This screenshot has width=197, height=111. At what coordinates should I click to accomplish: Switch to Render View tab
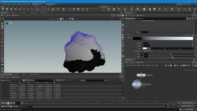tap(23, 13)
